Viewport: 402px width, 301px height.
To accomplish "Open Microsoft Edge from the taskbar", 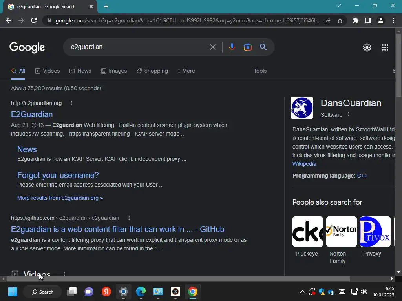I will click(x=141, y=292).
